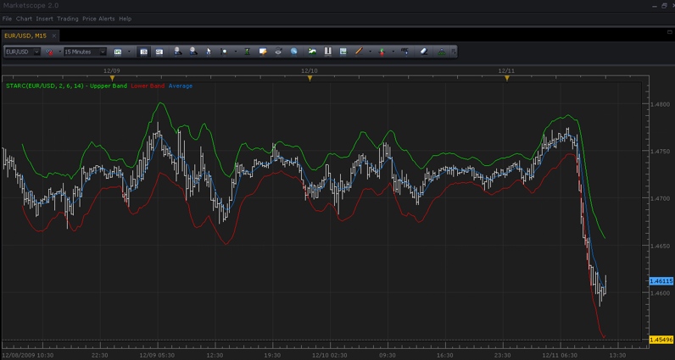Select the cursor pointer tool
This screenshot has height=360, width=675.
(x=209, y=52)
